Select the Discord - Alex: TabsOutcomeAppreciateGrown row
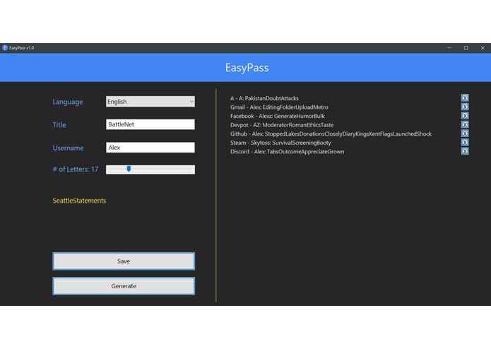Image resolution: width=491 pixels, height=349 pixels. (x=287, y=151)
